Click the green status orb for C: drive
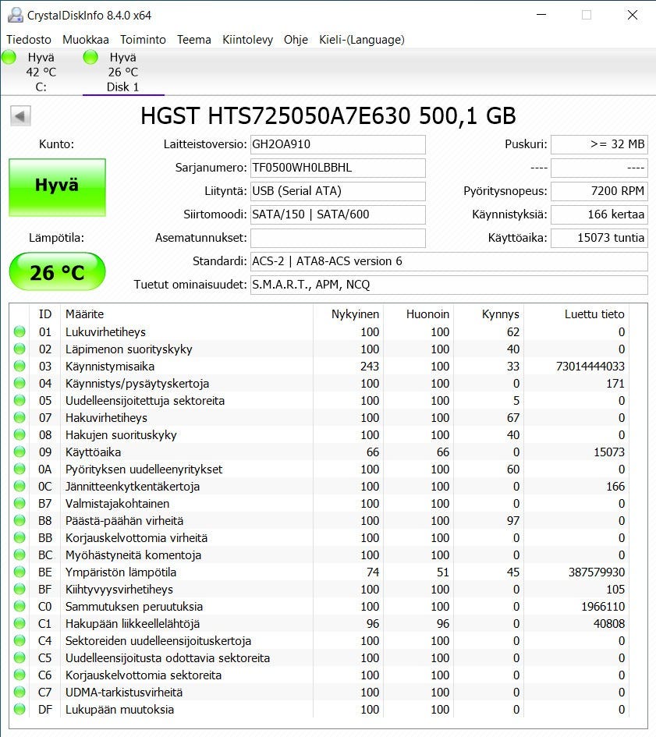 coord(9,57)
